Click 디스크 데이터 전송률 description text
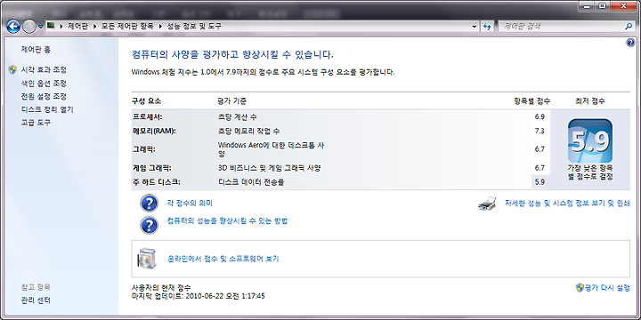This screenshot has height=320, width=641. (x=251, y=182)
